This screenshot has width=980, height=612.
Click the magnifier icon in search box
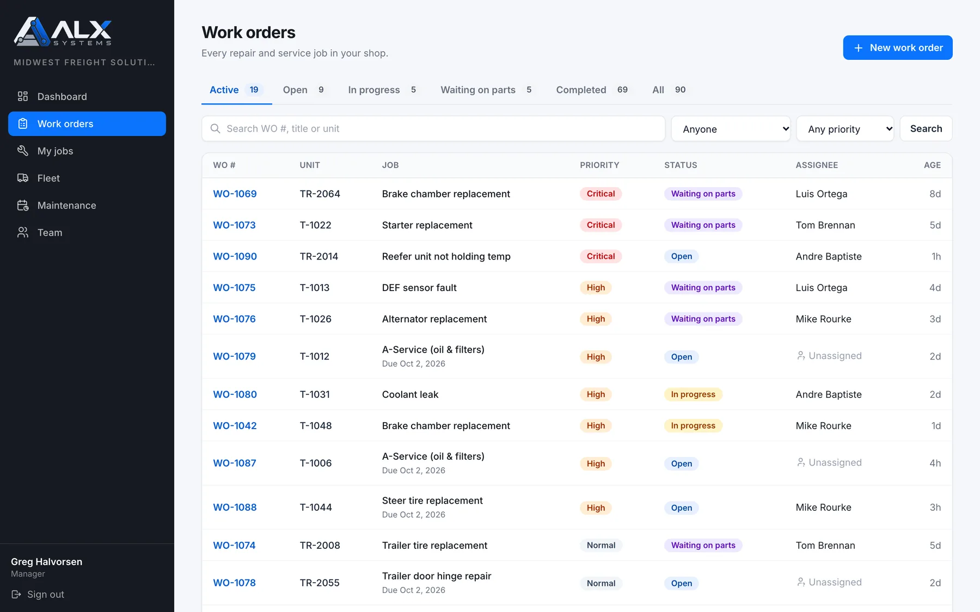215,128
